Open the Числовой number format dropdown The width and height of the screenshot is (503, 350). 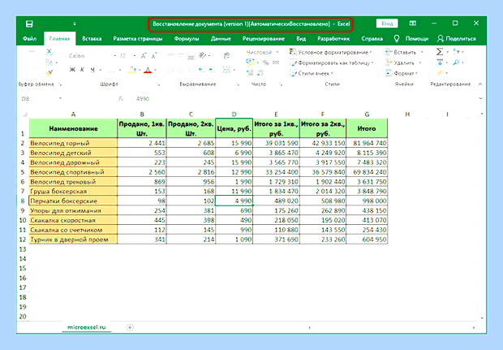(x=277, y=52)
